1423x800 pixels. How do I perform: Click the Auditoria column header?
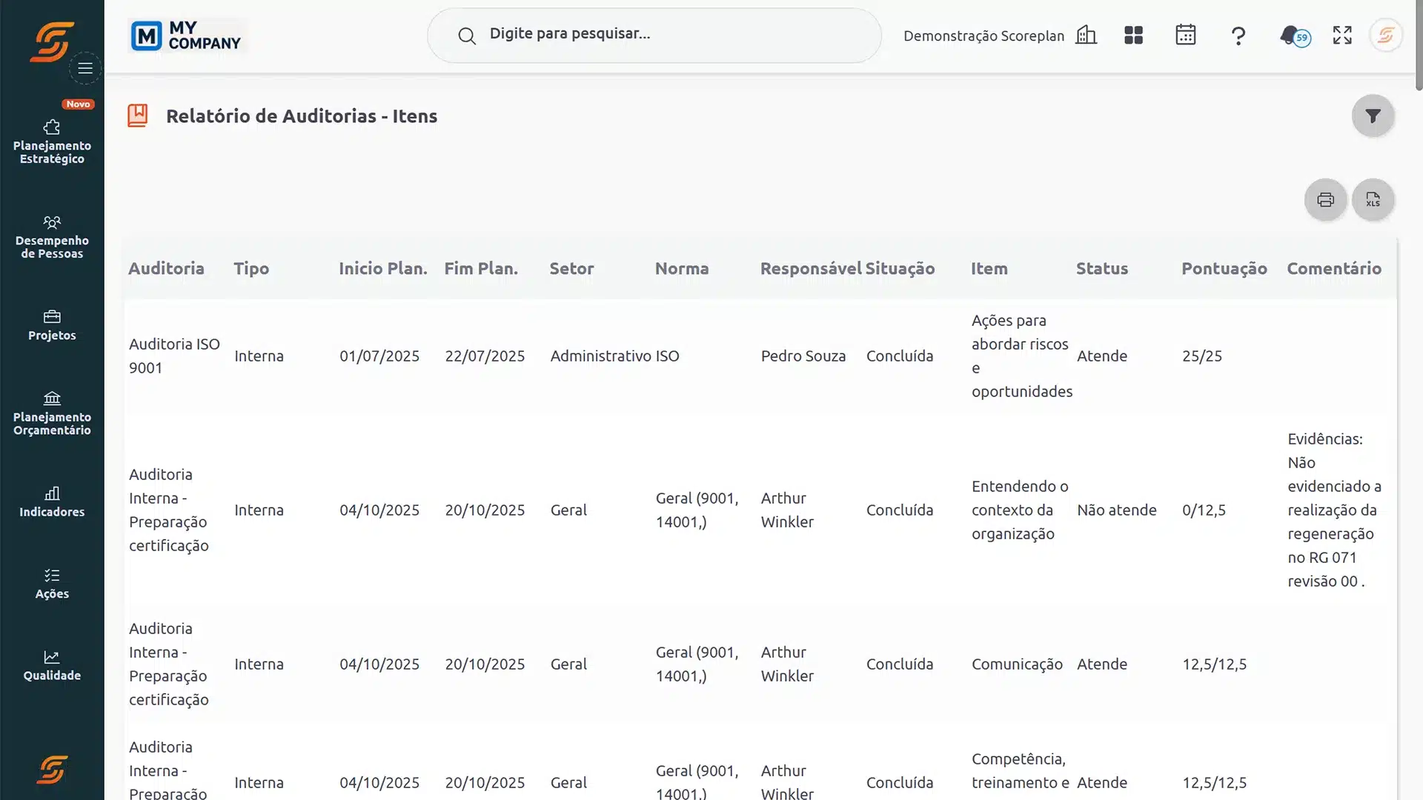166,269
